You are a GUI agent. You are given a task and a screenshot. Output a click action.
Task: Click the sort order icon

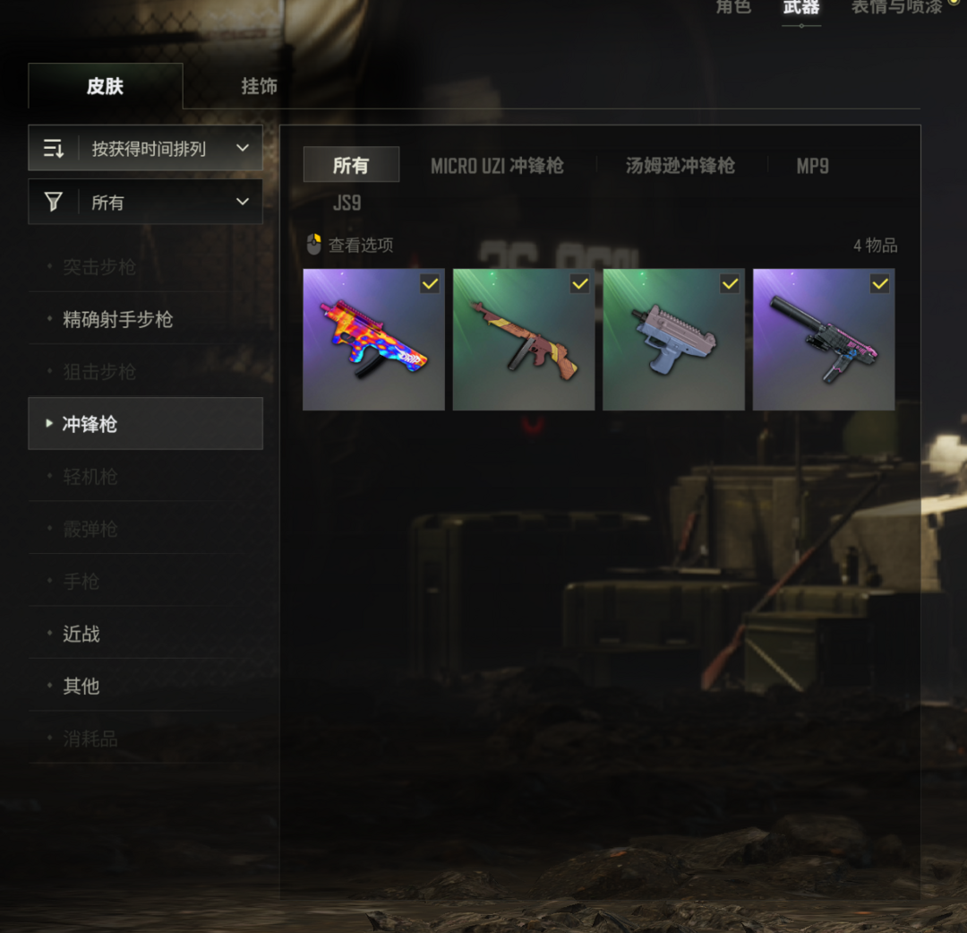(54, 148)
